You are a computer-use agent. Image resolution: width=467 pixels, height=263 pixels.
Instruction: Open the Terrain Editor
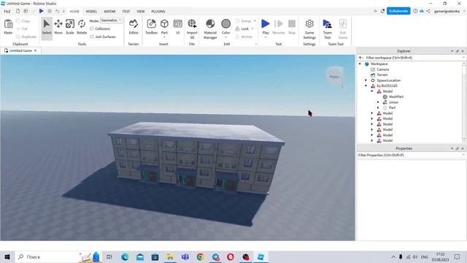(134, 27)
